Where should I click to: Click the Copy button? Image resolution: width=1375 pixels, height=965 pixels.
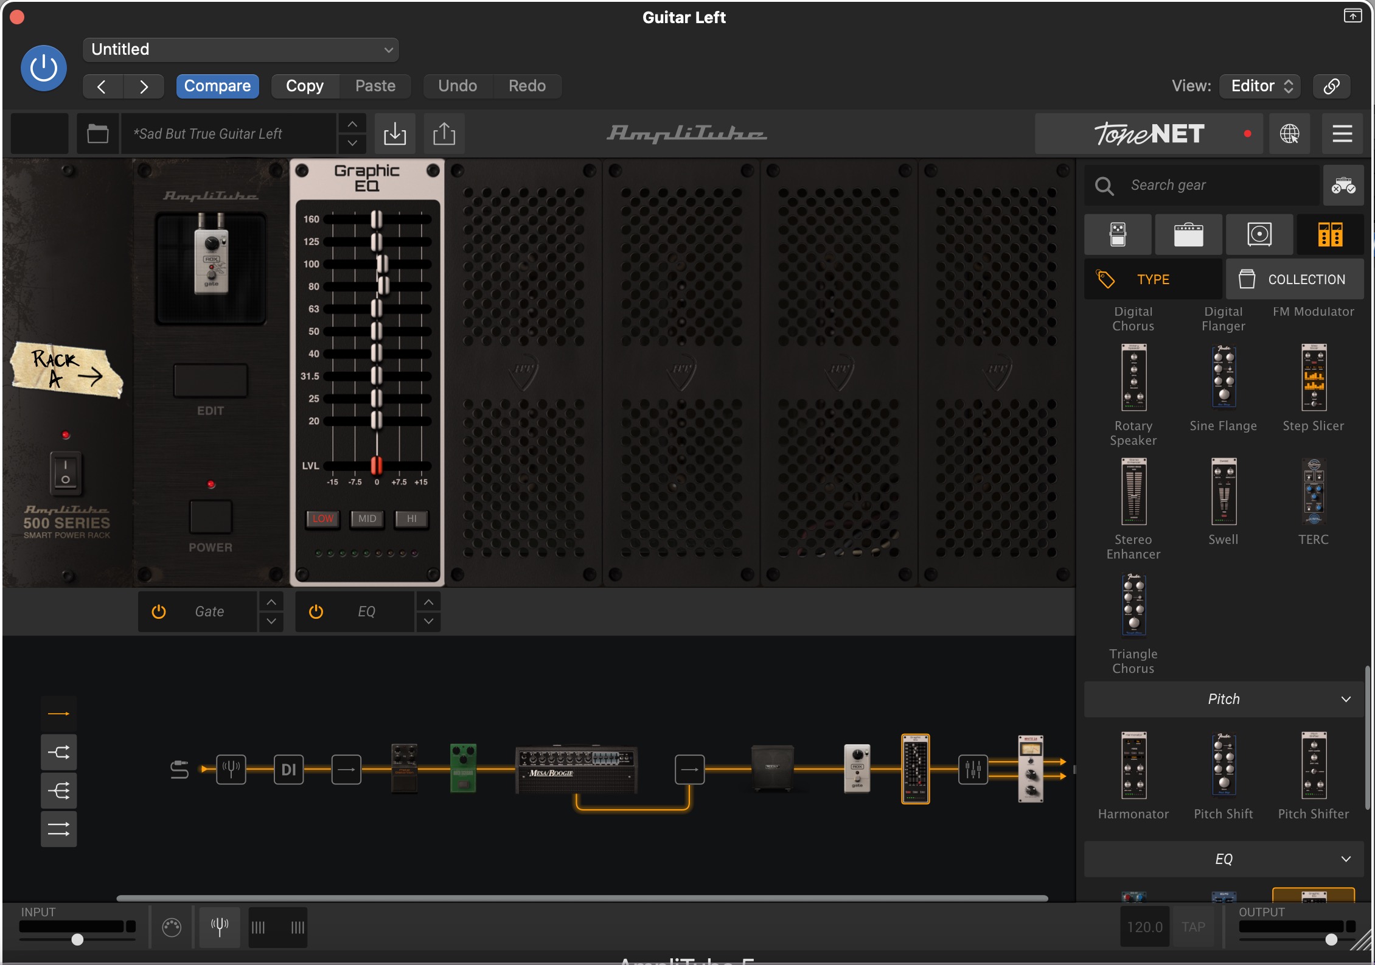[305, 86]
